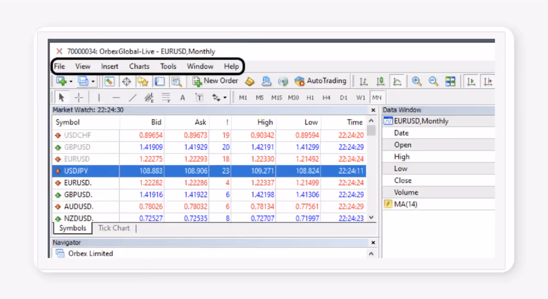Viewport: 548px width, 299px height.
Task: Open the Help menu
Action: coord(231,66)
